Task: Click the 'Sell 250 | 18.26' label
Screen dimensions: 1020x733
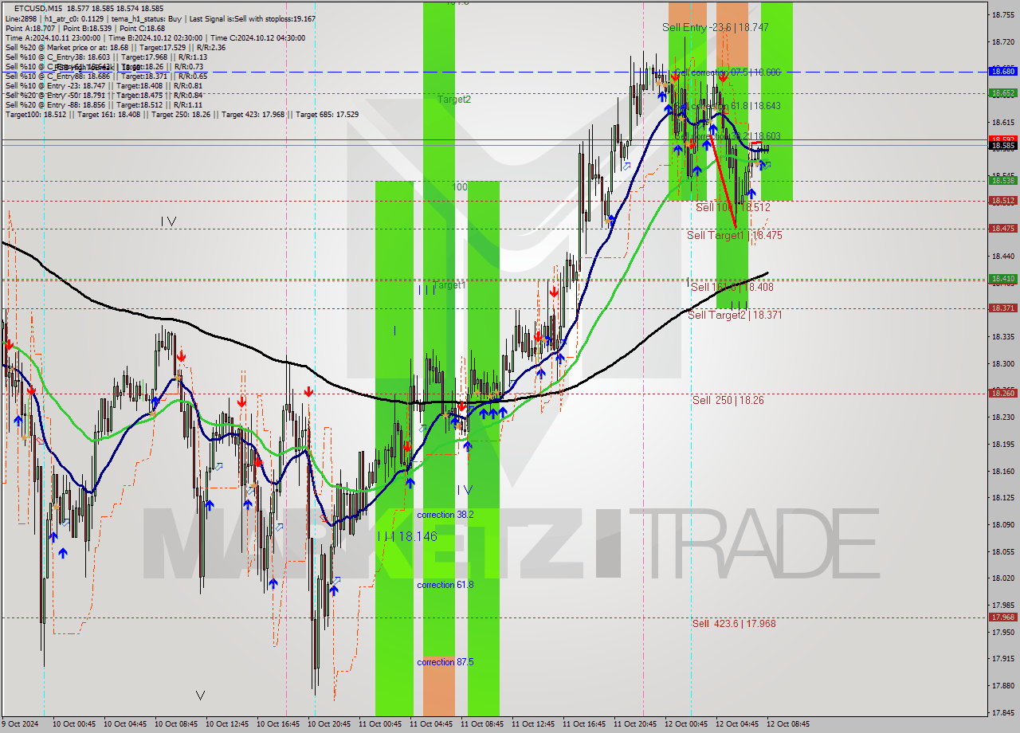Action: pyautogui.click(x=728, y=401)
